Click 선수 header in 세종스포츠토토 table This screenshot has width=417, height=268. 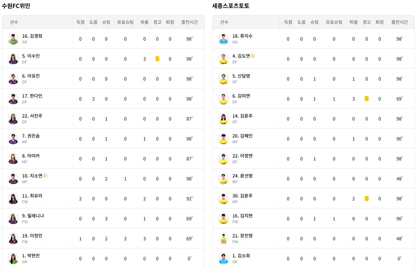point(224,22)
